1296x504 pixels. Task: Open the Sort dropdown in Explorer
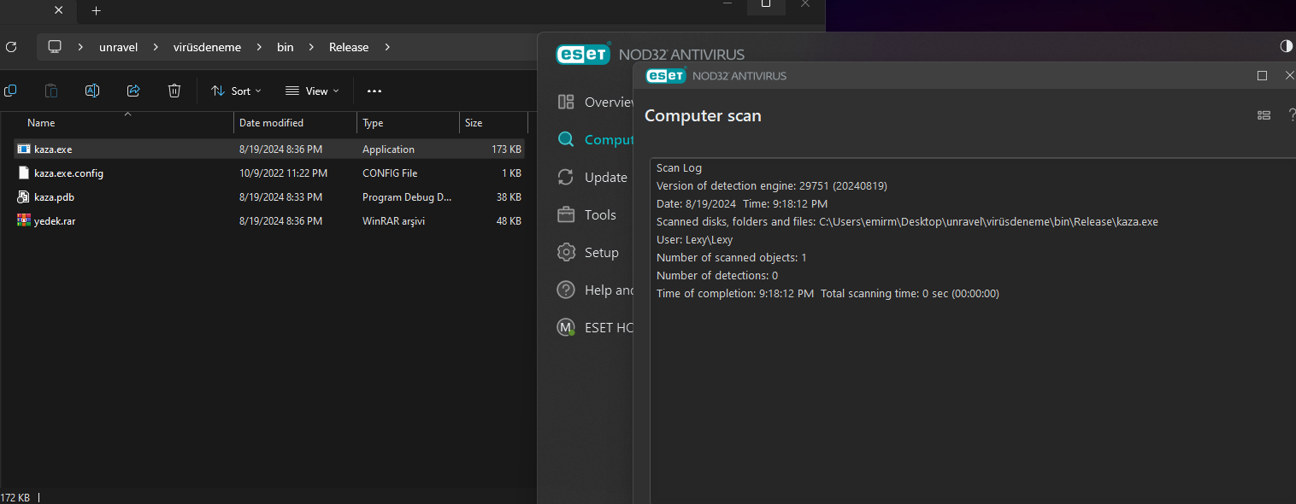pyautogui.click(x=236, y=91)
